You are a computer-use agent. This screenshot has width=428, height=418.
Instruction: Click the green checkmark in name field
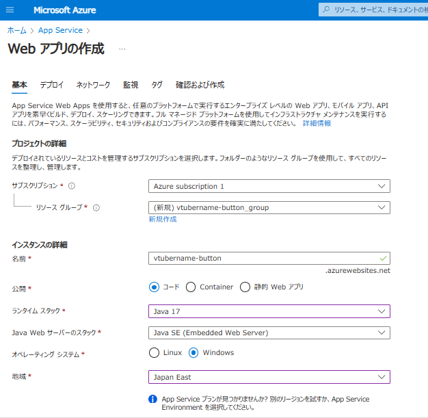(383, 258)
